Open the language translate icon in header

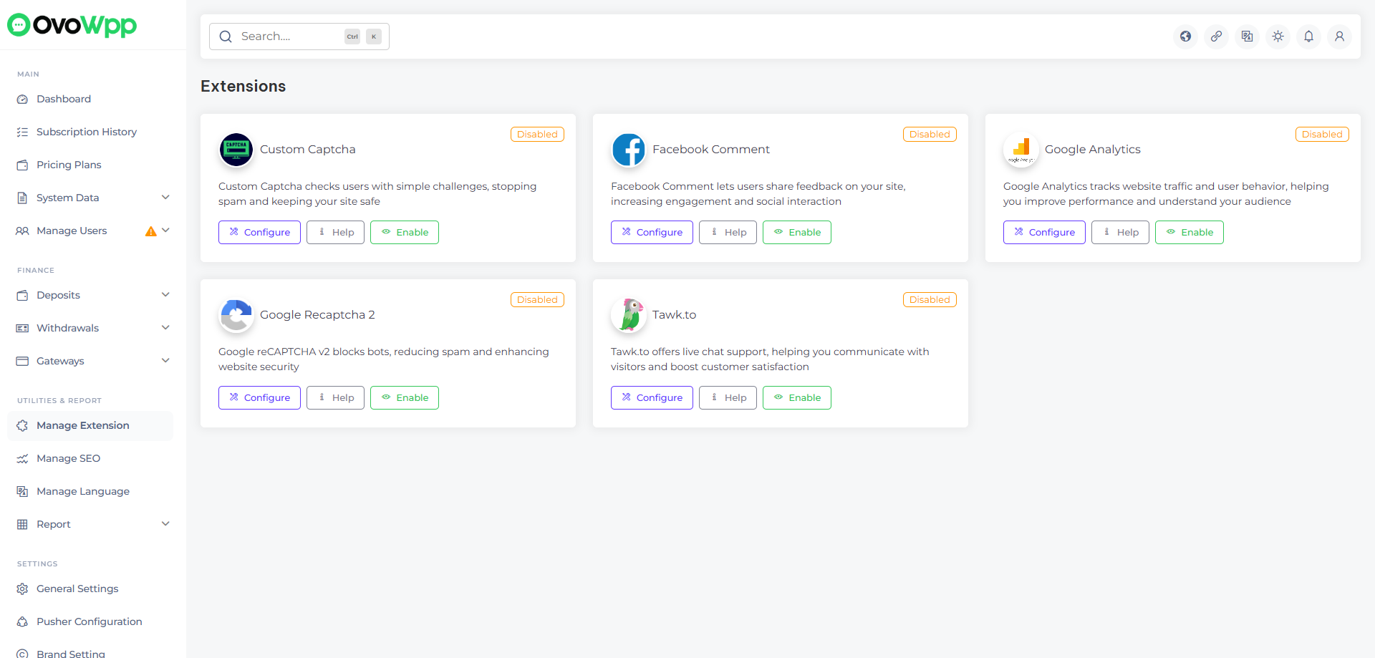tap(1248, 37)
